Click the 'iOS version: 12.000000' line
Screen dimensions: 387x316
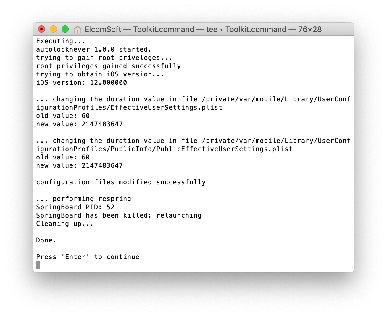[81, 82]
